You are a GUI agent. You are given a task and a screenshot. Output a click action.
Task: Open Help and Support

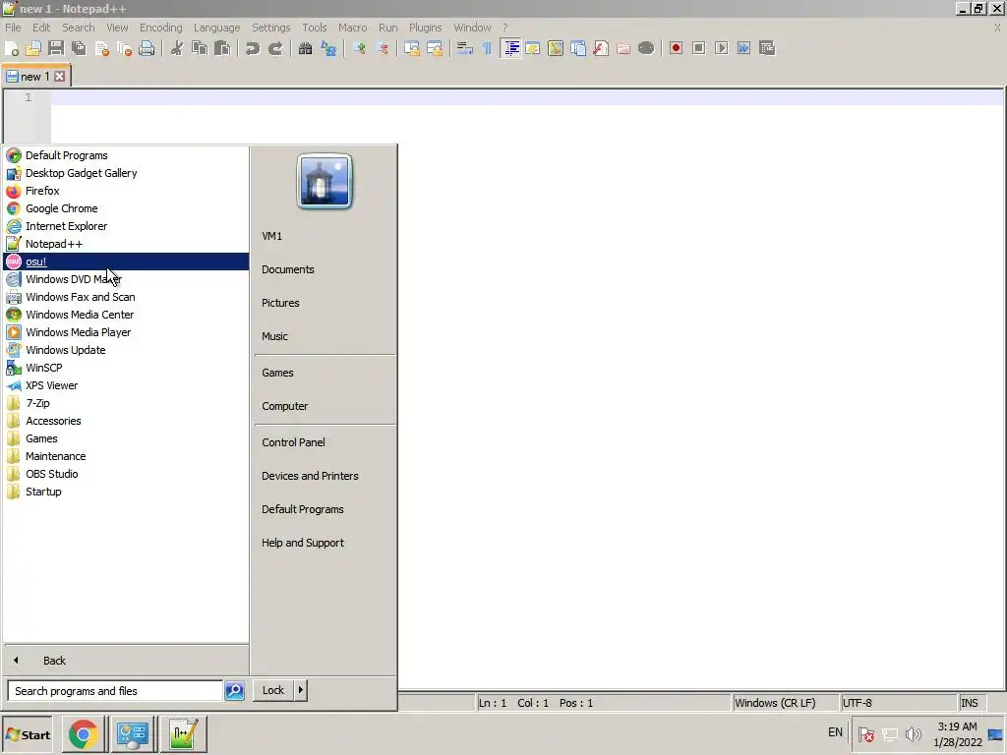click(325, 543)
